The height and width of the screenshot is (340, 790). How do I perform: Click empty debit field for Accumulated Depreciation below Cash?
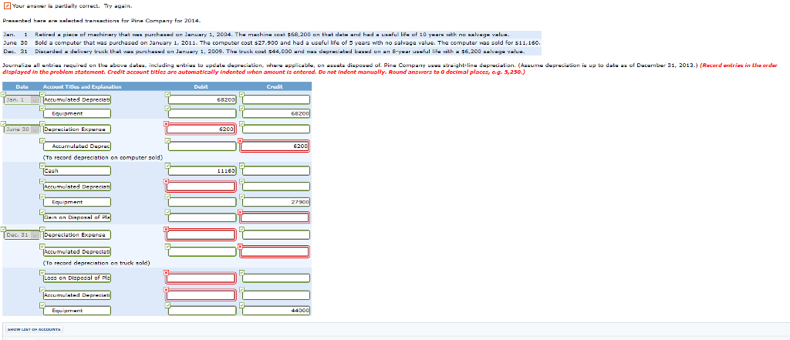point(201,187)
